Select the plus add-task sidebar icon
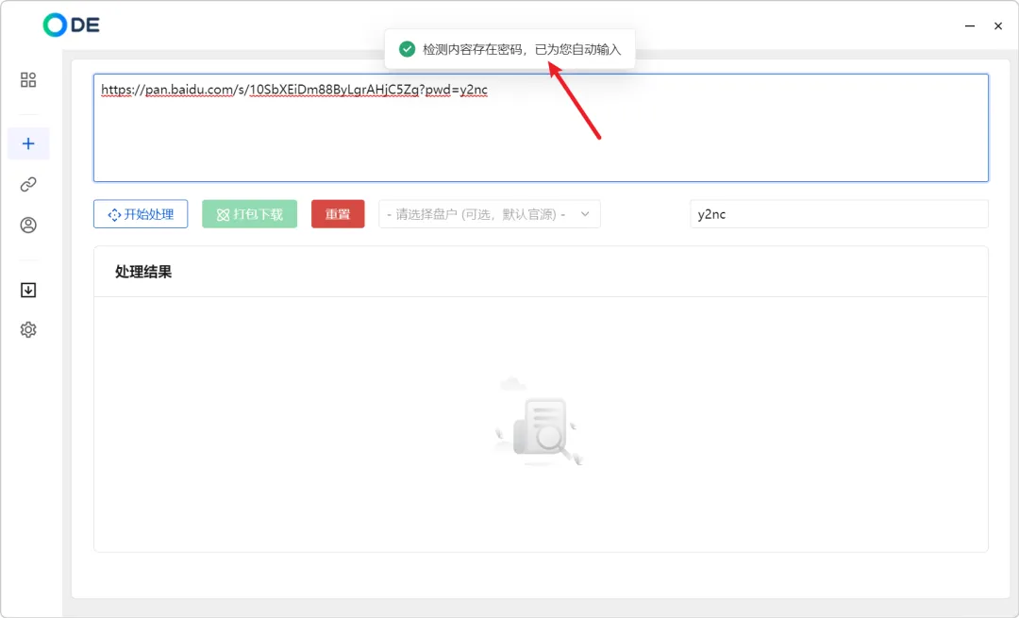1019x618 pixels. 28,143
